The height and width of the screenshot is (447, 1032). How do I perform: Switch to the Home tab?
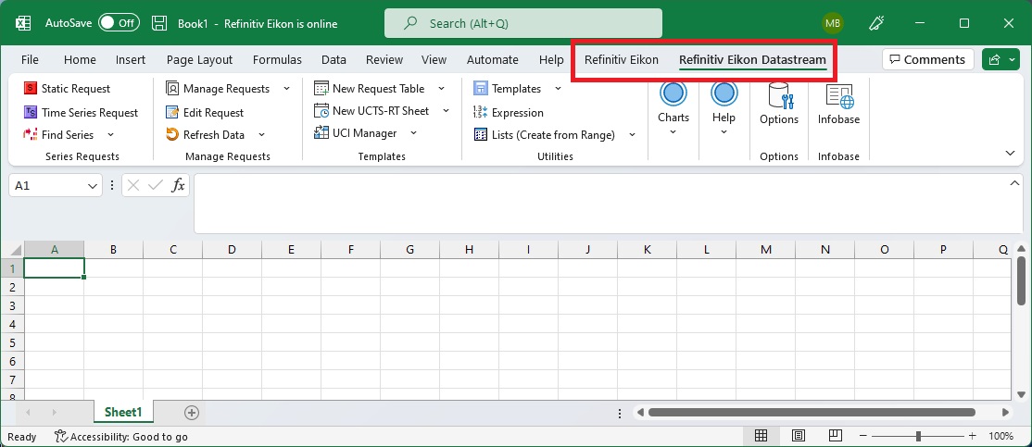80,60
